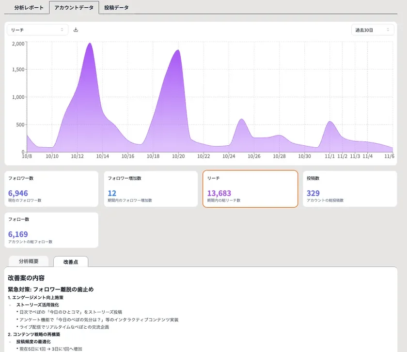Expand the chevron on the metric selector

(62, 30)
